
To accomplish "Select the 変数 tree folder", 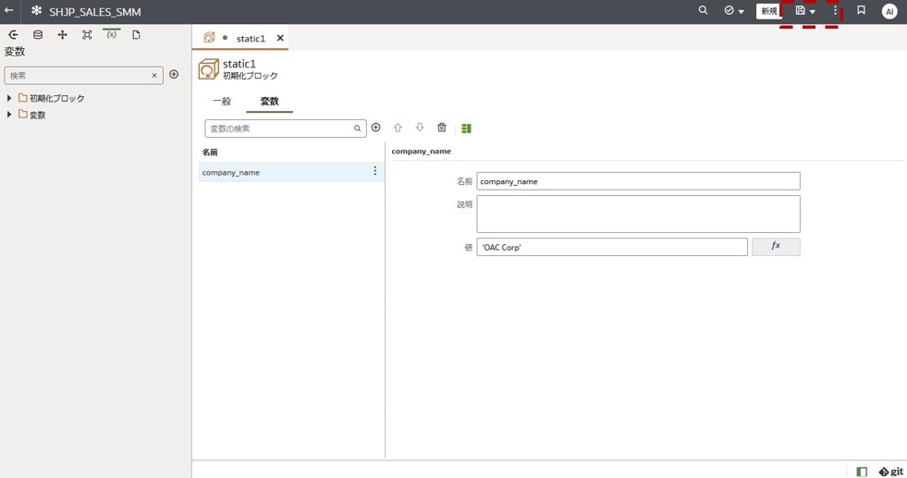I will [x=31, y=115].
